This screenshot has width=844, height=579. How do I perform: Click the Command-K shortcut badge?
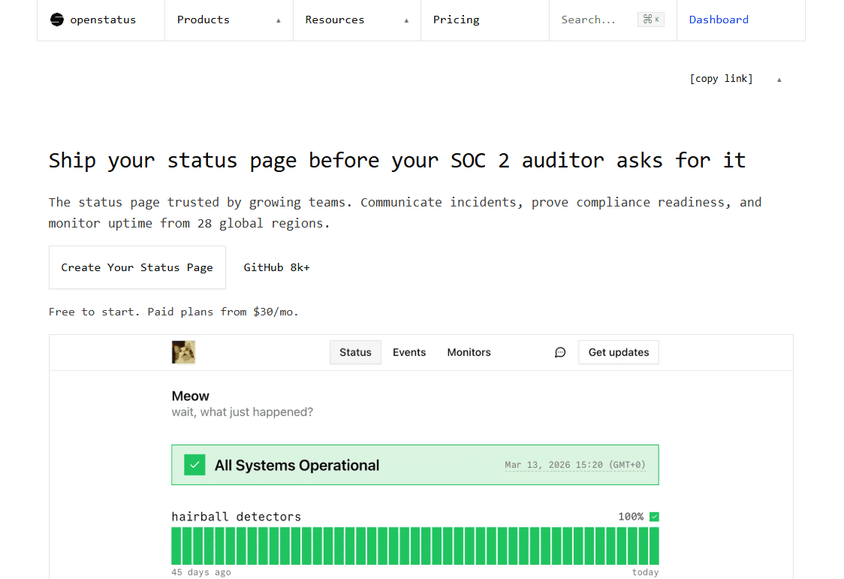[651, 20]
